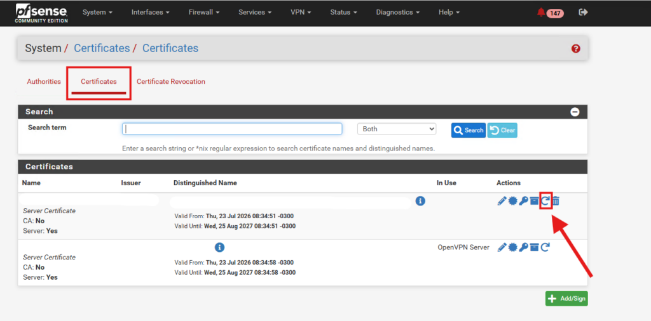The image size is (651, 321).
Task: Click the Issuer column header
Action: tap(131, 183)
